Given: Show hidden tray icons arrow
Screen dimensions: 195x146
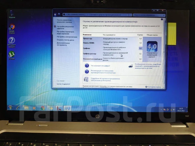Looking at the screenshot, I should pos(161,110).
